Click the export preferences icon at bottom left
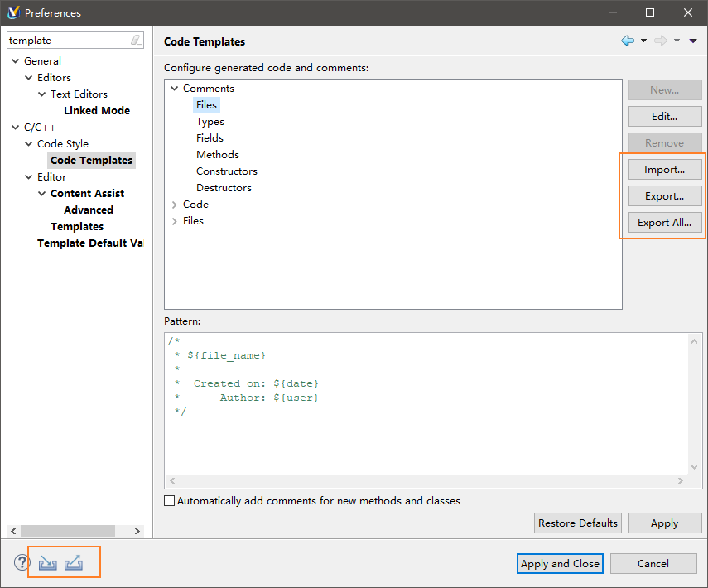This screenshot has height=588, width=708. pyautogui.click(x=74, y=563)
